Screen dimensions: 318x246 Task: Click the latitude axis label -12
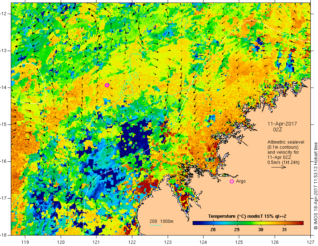(x=4, y=14)
